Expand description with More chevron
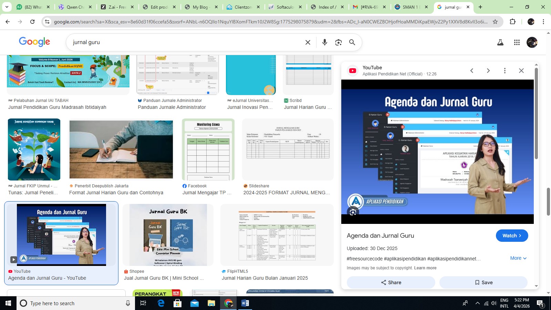The image size is (551, 310). [x=518, y=258]
